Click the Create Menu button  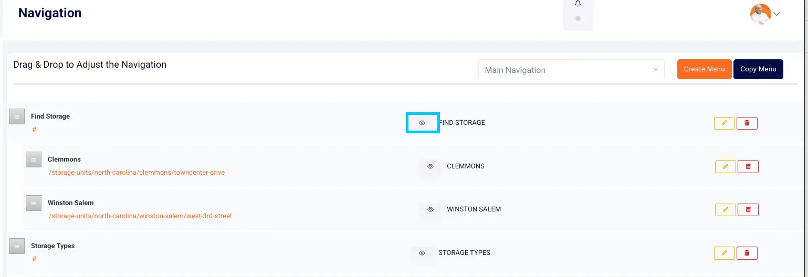coord(704,69)
